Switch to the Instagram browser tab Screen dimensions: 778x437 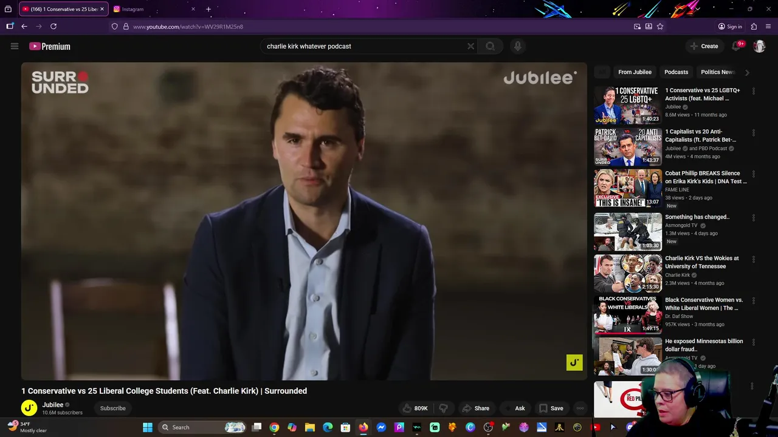pyautogui.click(x=155, y=9)
